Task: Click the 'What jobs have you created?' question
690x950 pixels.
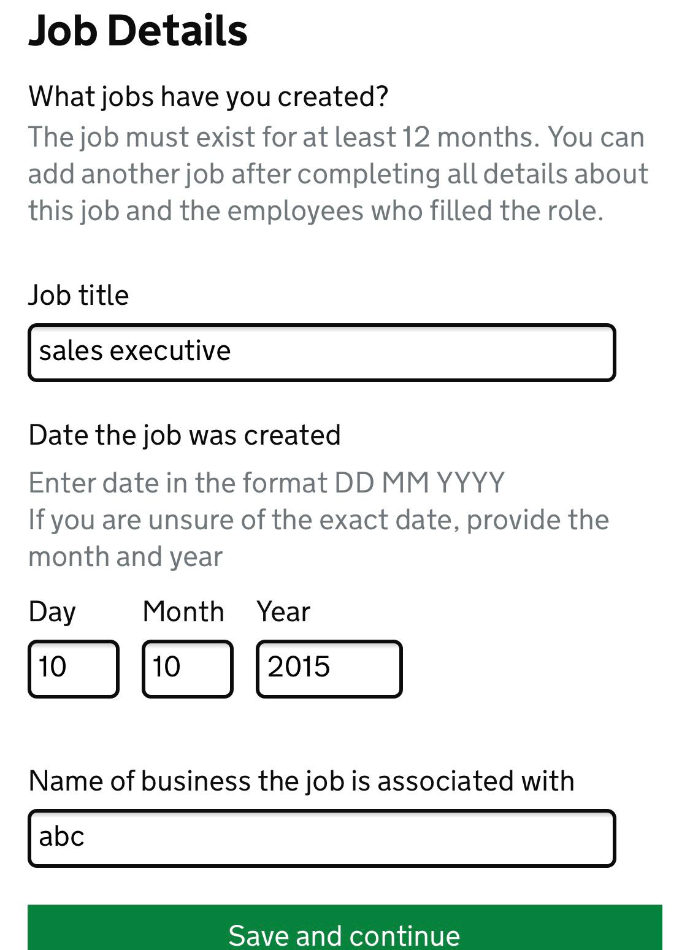Action: point(209,97)
